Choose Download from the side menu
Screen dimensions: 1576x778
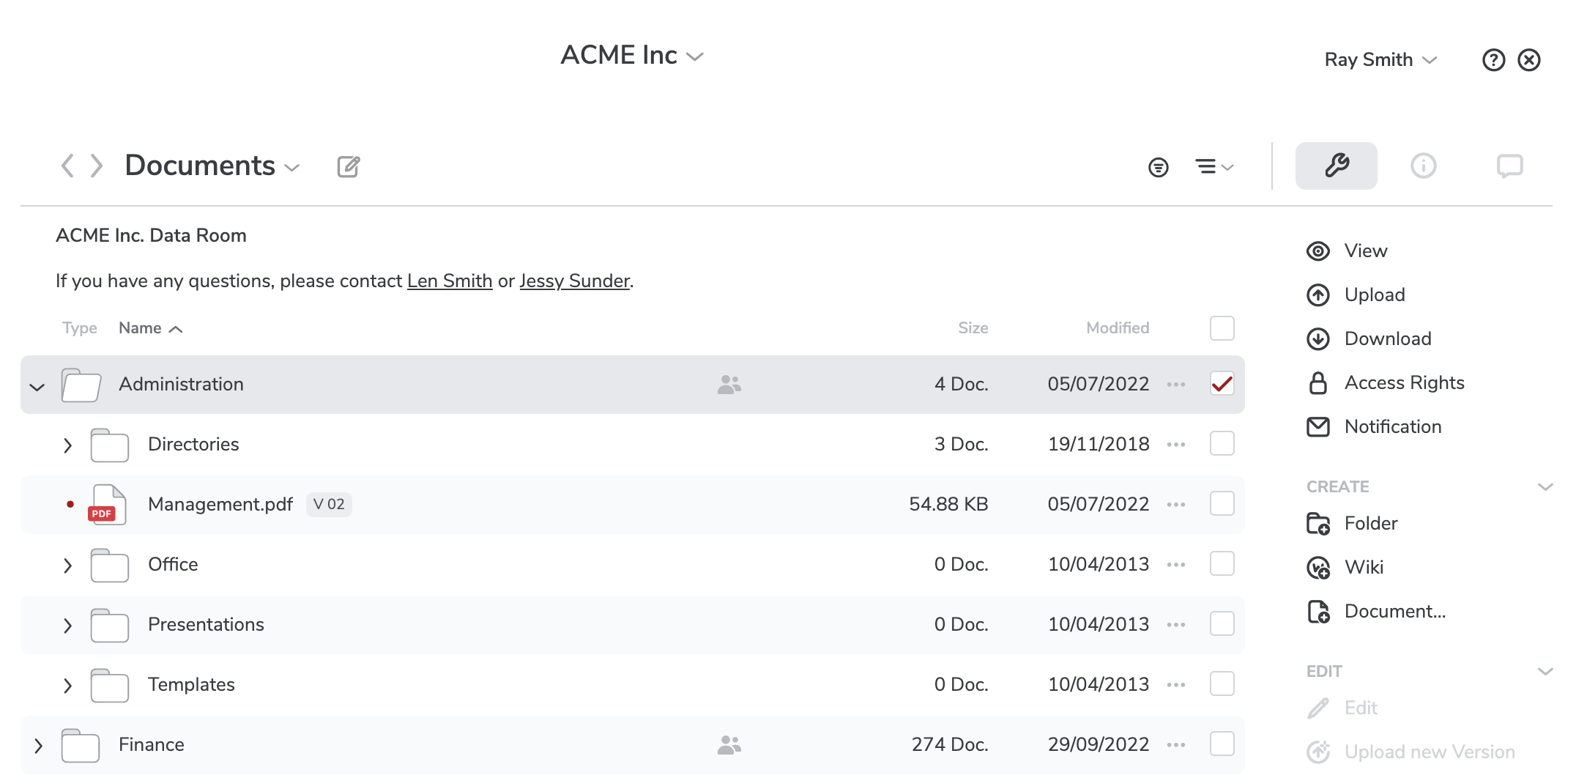(x=1387, y=338)
